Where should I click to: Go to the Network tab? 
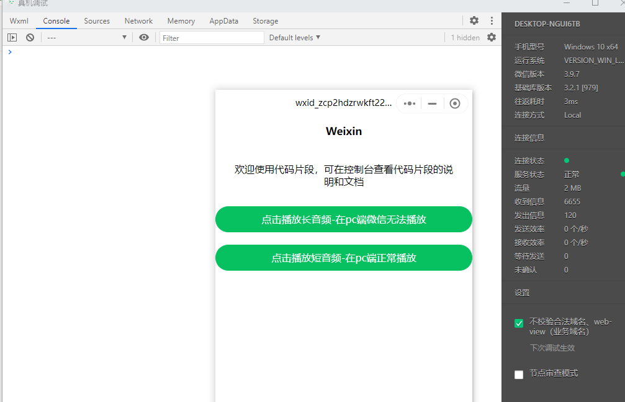(x=138, y=20)
